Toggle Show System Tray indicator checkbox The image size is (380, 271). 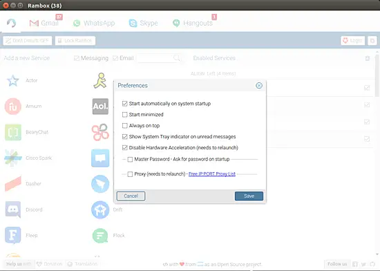point(124,137)
